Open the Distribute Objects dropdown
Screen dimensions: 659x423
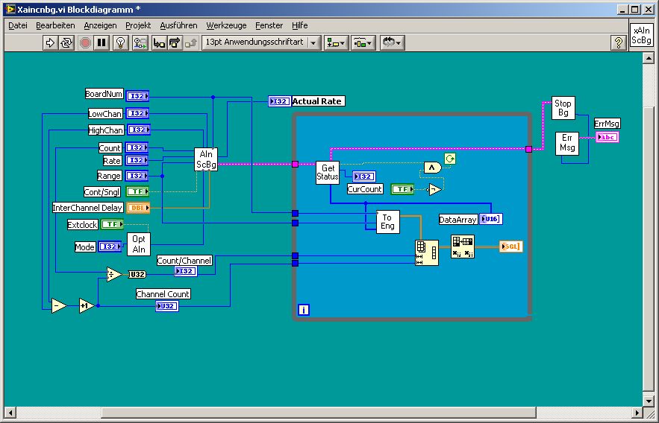pyautogui.click(x=363, y=42)
